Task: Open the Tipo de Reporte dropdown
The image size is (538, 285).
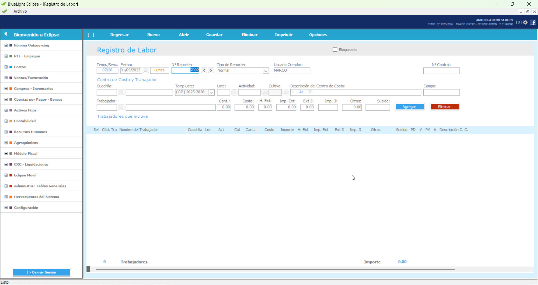Action: coord(265,71)
